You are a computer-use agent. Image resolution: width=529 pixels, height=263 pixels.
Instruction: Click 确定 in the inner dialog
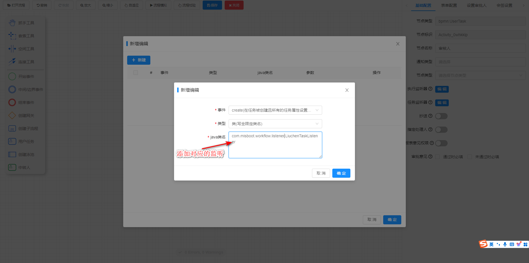[x=341, y=173]
